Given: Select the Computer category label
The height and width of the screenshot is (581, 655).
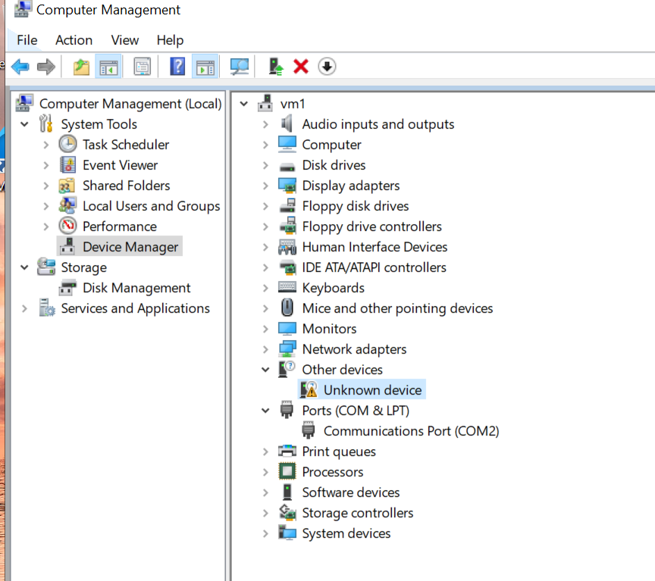Looking at the screenshot, I should (332, 145).
